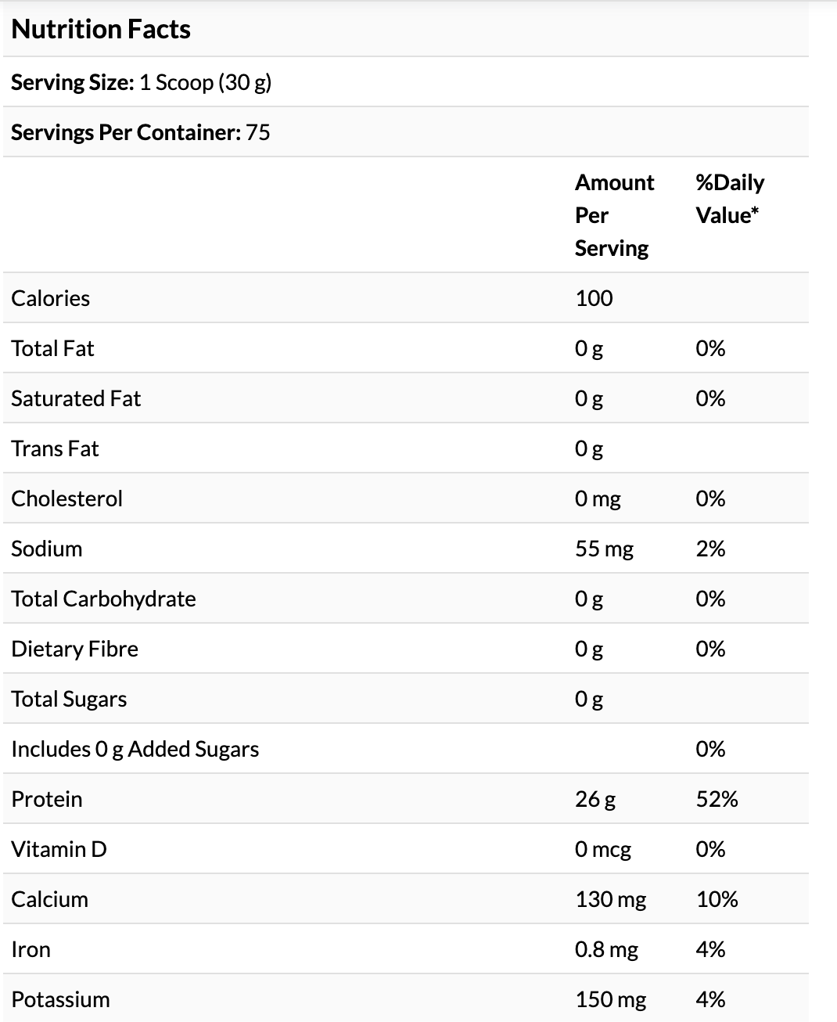Click the Amount Per Serving column header
The width and height of the screenshot is (837, 1022).
614,215
